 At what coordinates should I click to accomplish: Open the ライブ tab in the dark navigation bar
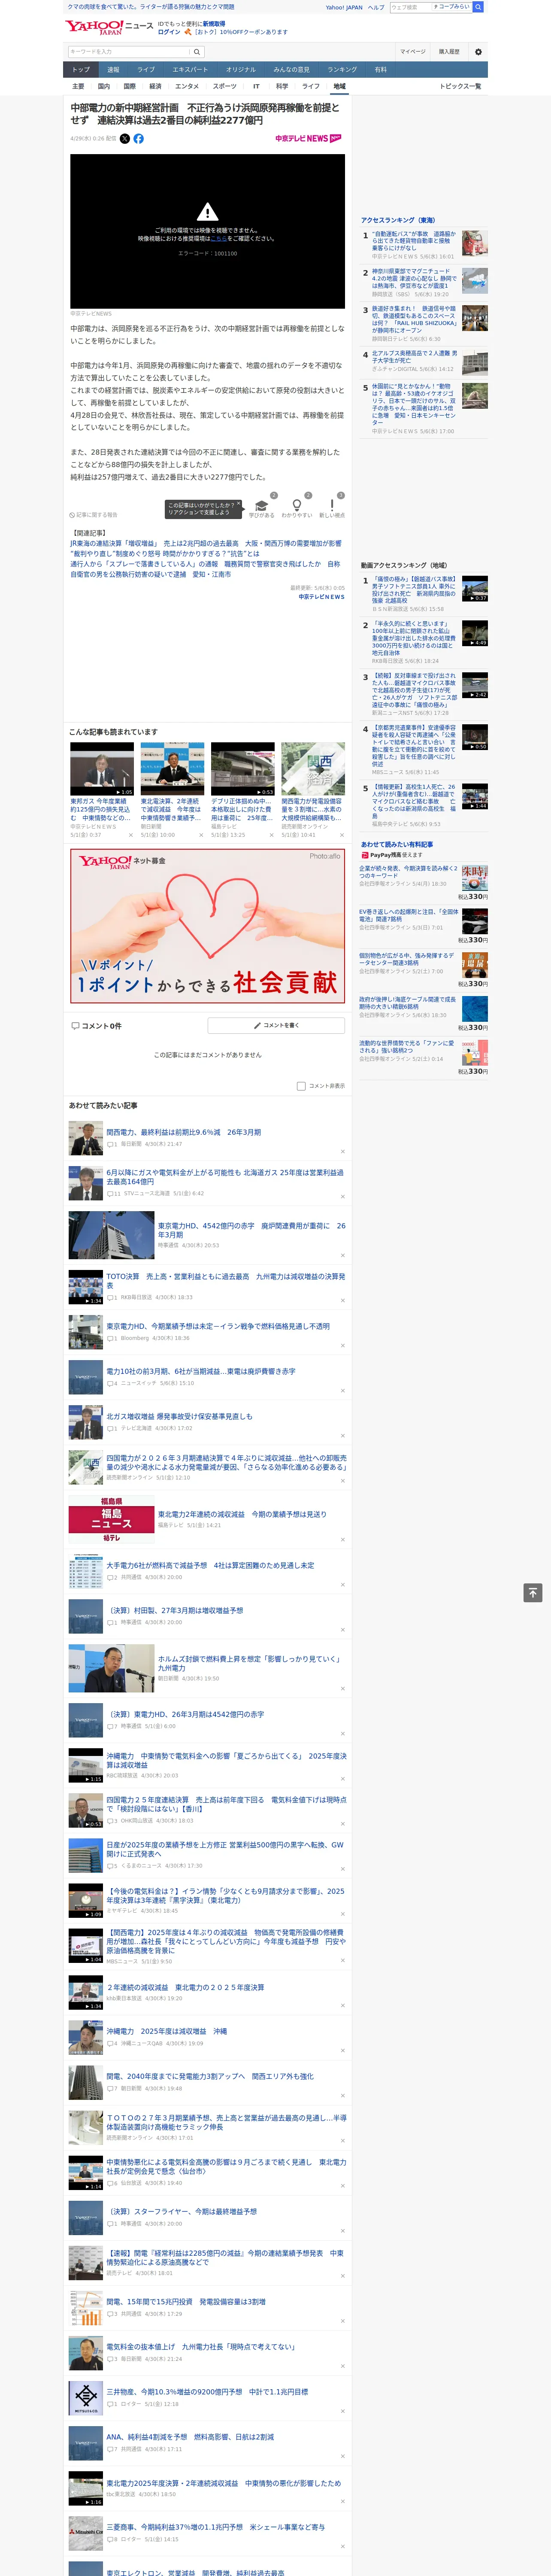tap(146, 70)
